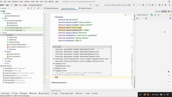Screen dimensions: 172x97
Task: Open SDK Manager from the toolbar
Action: [166, 5]
